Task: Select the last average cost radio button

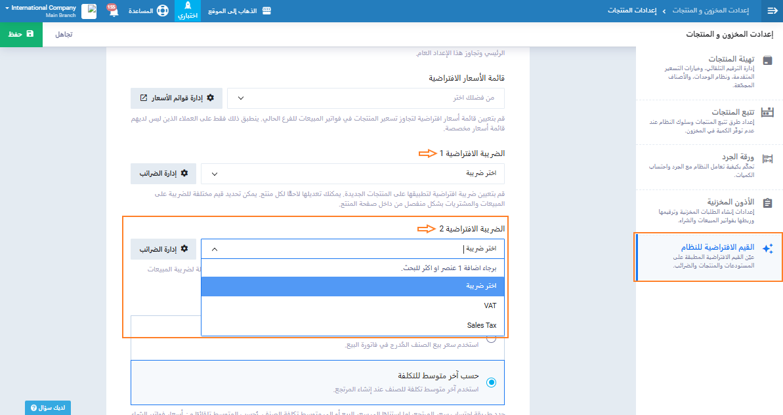Action: pos(491,382)
